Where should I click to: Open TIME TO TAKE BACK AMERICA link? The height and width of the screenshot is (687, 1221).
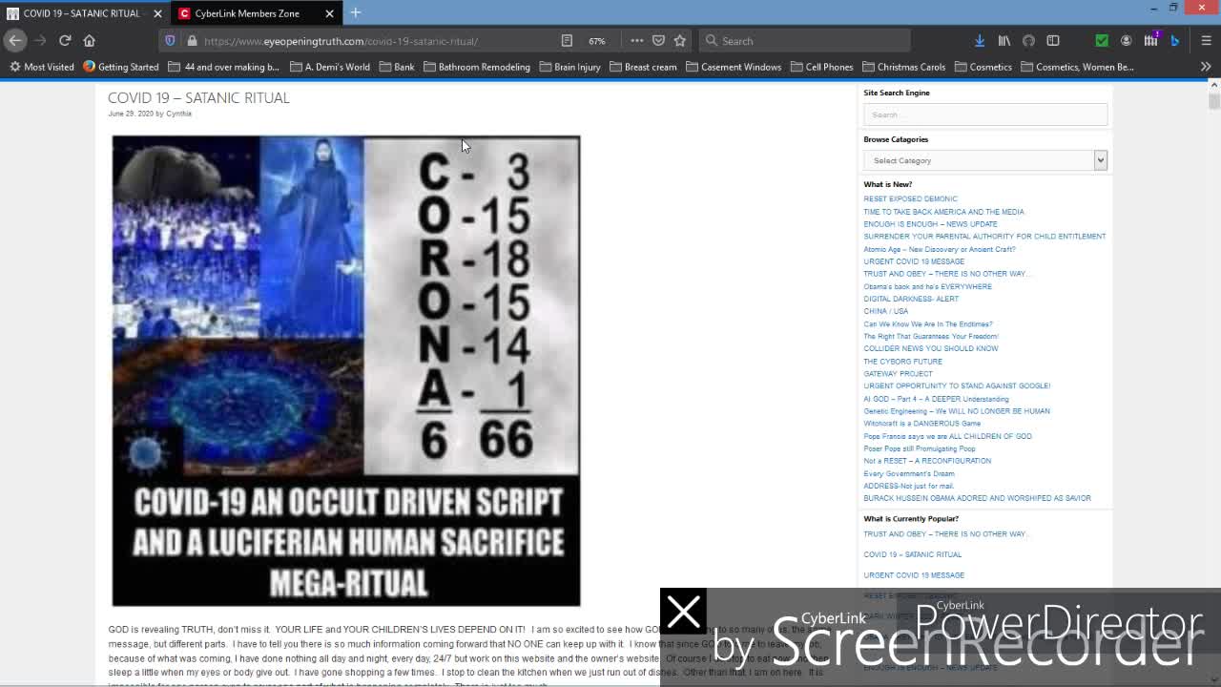pyautogui.click(x=943, y=212)
